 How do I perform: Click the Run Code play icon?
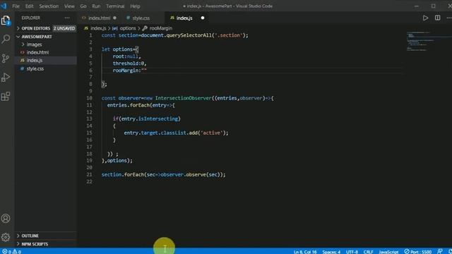[x=425, y=18]
